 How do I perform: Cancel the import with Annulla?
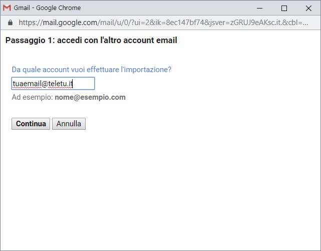[x=69, y=124]
